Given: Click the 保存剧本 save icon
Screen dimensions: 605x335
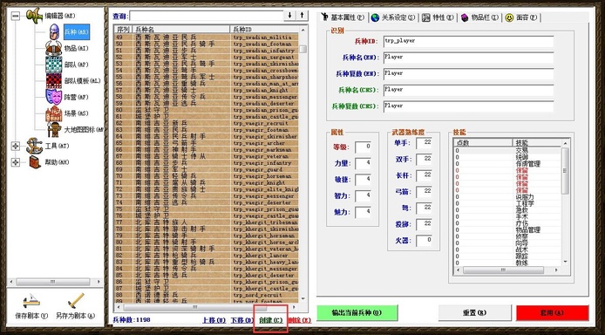Looking at the screenshot, I should (31, 301).
